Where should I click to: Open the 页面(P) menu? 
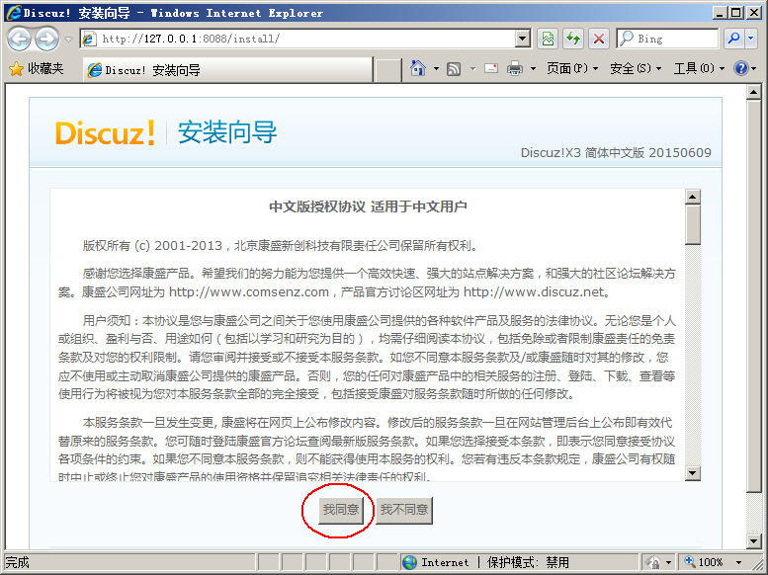click(x=572, y=68)
